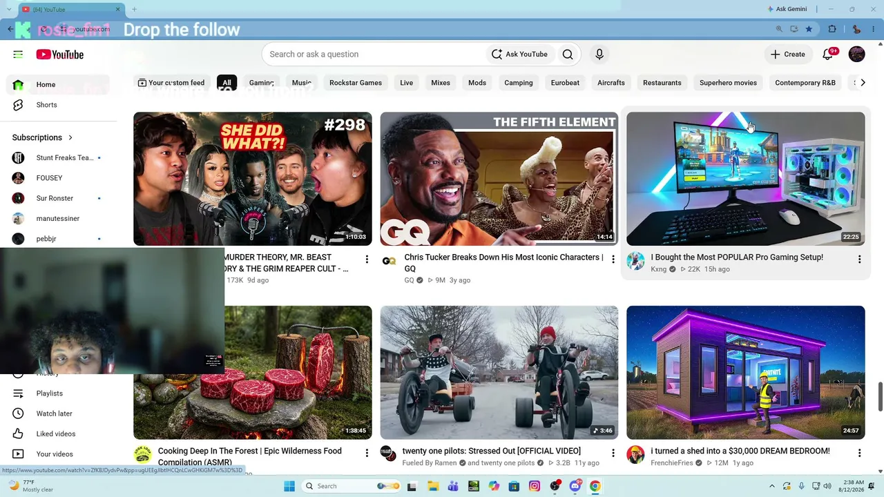This screenshot has height=497, width=884.
Task: Select the All filter chip
Action: coord(227,83)
